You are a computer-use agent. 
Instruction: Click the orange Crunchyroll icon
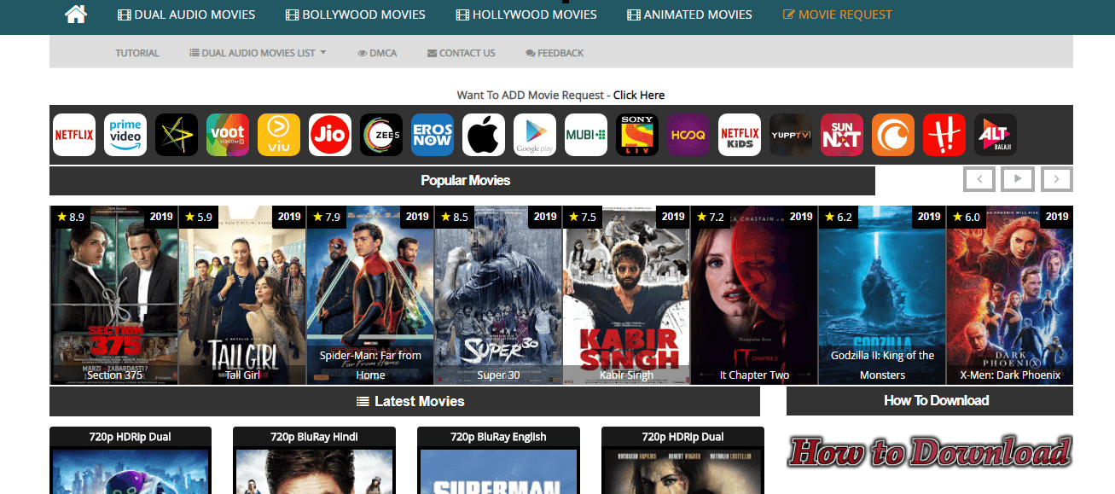[893, 135]
